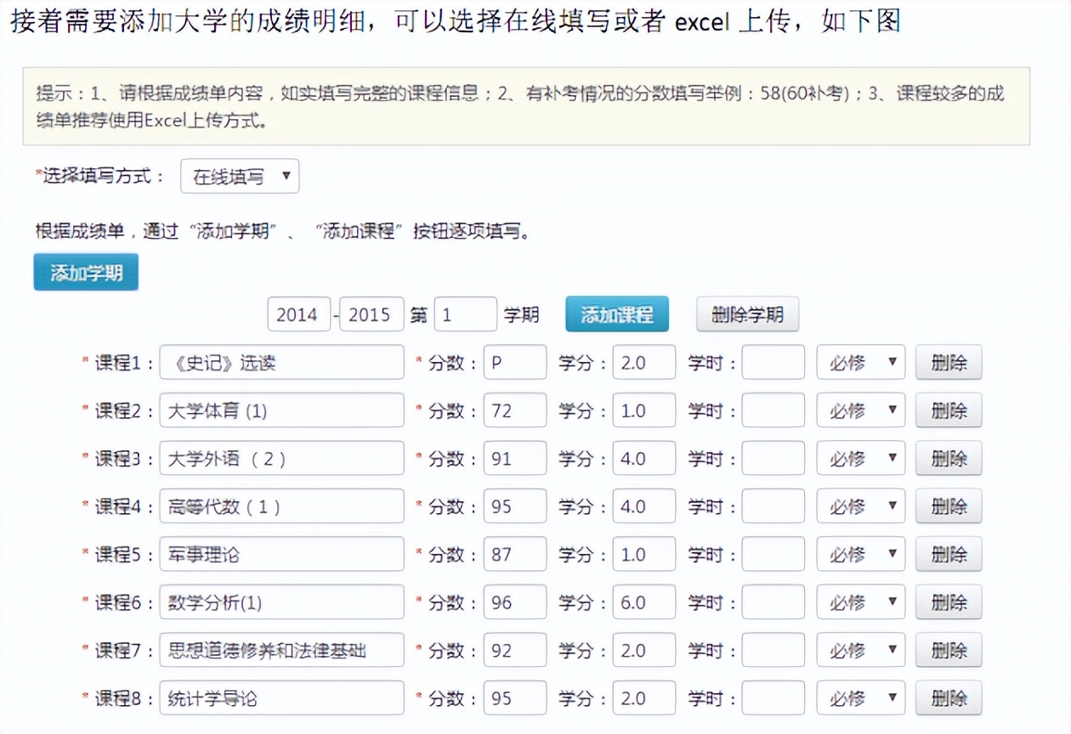Expand the course type dropdown for 数学分析(1)
The image size is (1071, 734).
860,601
